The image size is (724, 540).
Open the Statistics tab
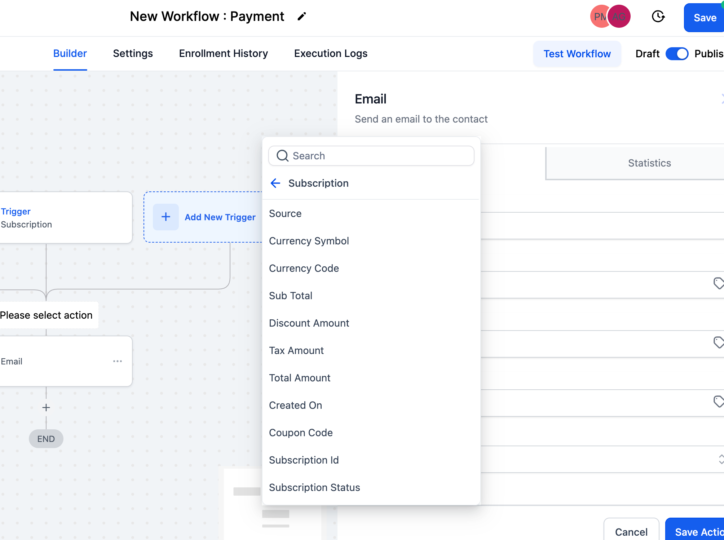(x=649, y=163)
